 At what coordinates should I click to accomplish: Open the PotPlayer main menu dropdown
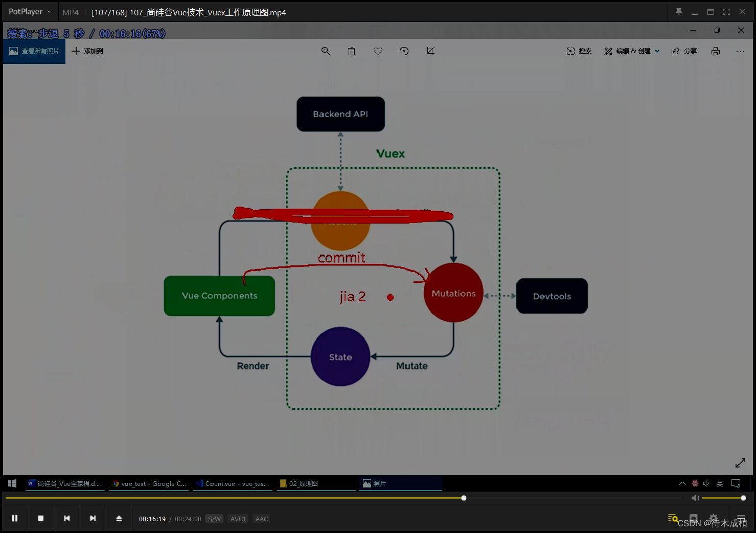click(x=30, y=12)
